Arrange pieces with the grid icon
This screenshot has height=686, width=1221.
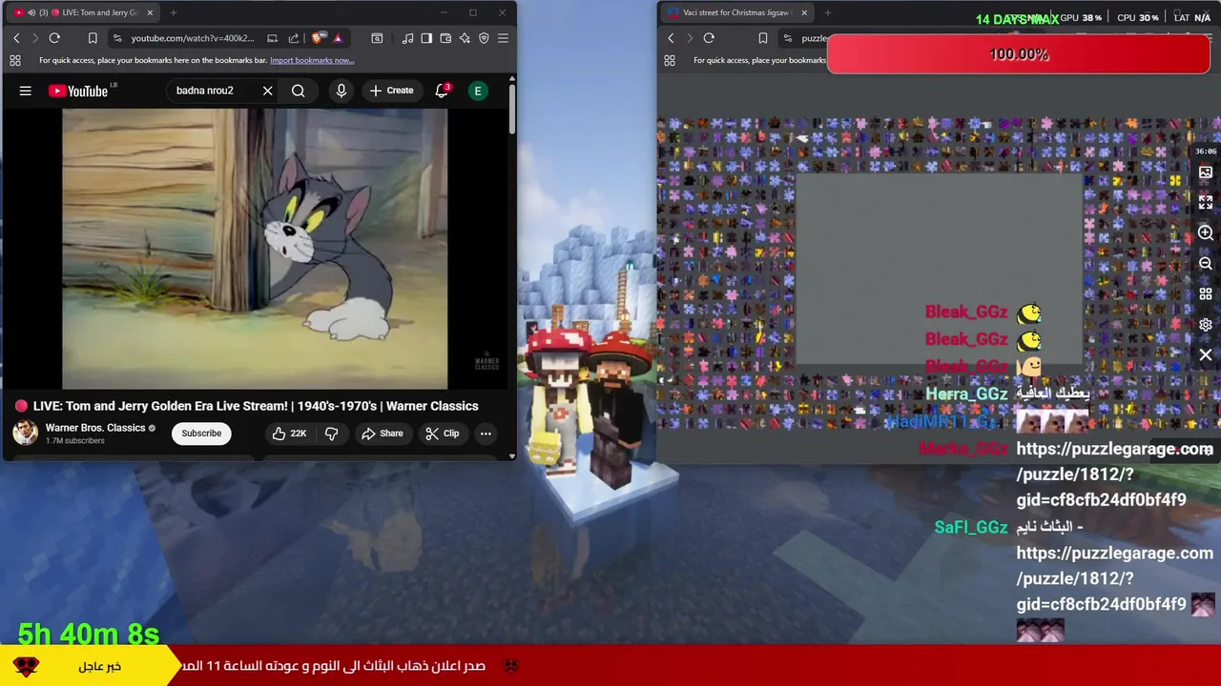pos(1206,294)
